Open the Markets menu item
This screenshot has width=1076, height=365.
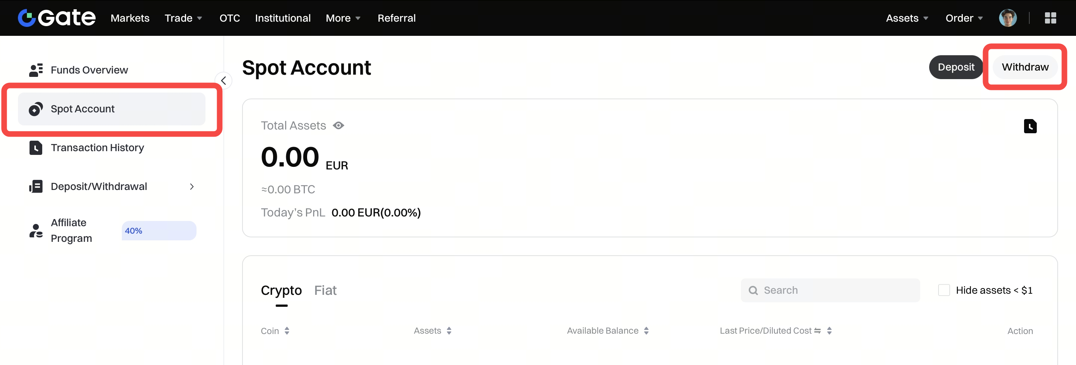130,18
